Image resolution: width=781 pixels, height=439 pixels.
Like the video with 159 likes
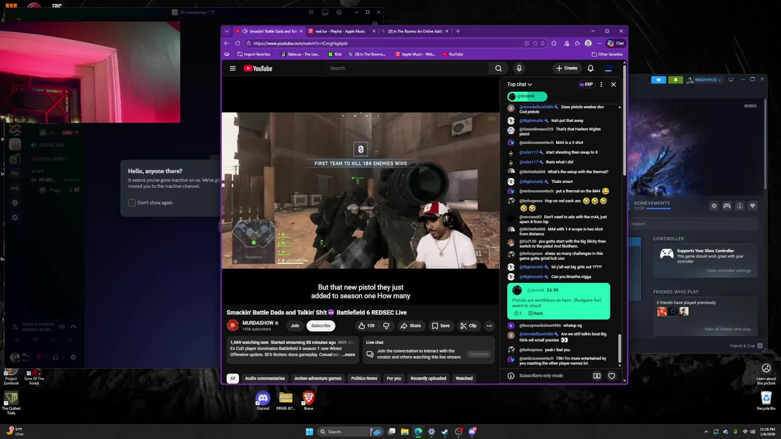click(x=367, y=326)
